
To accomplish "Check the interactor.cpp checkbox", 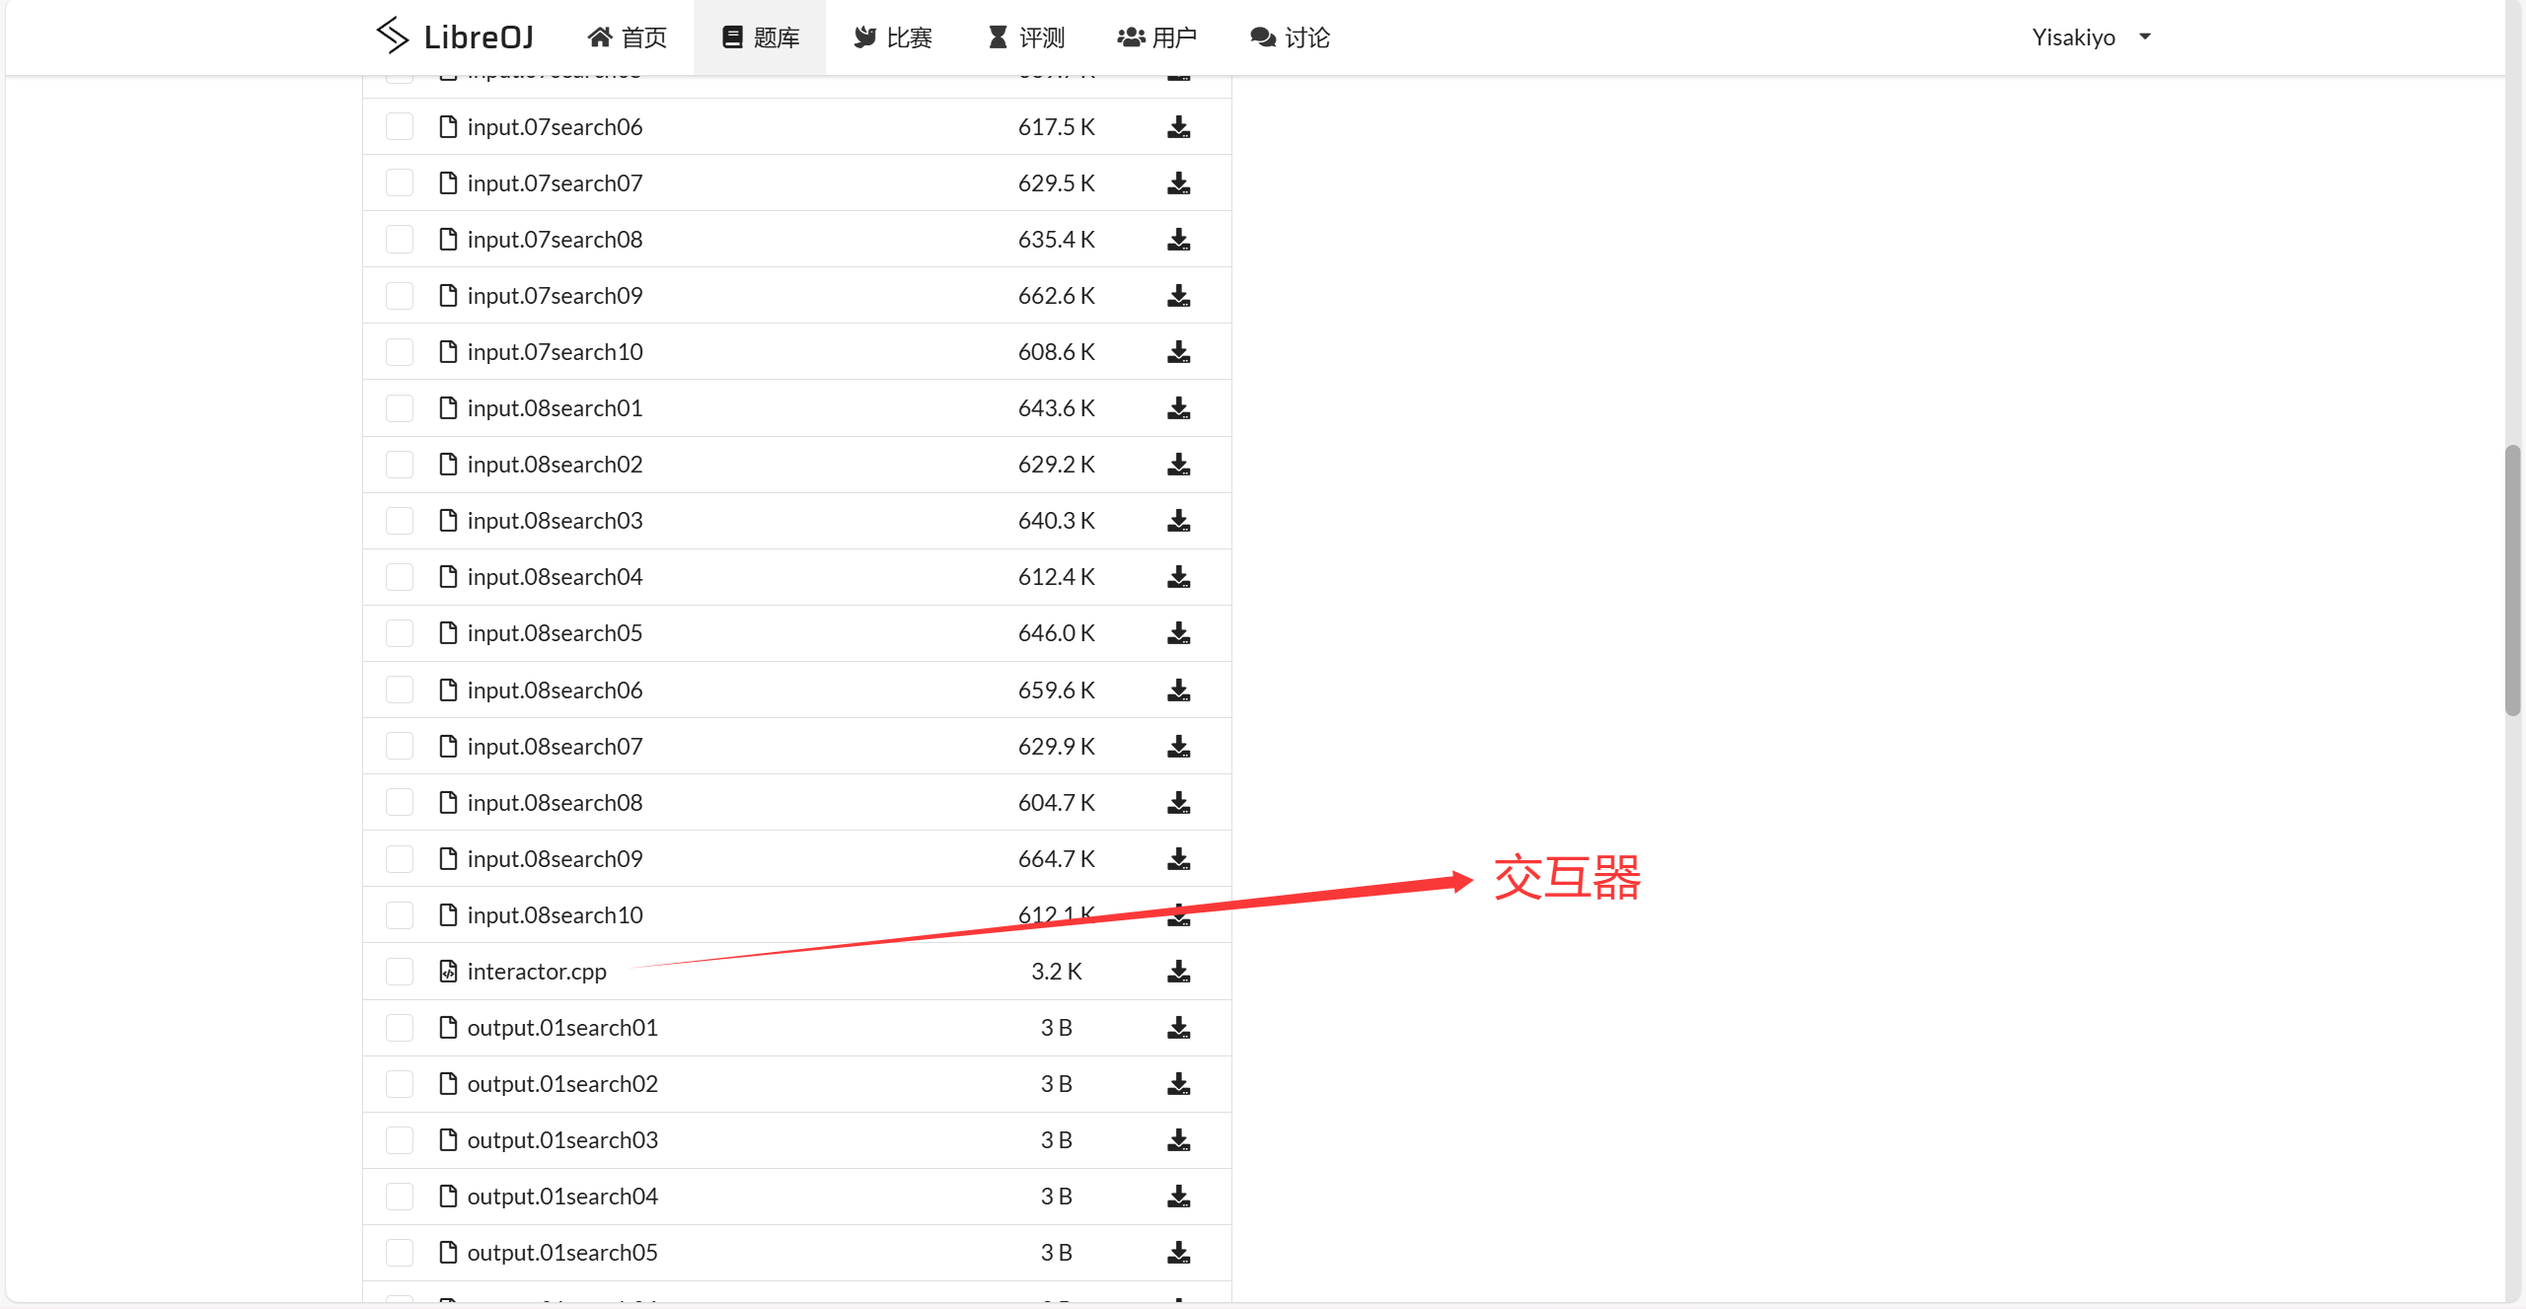I will click(400, 972).
